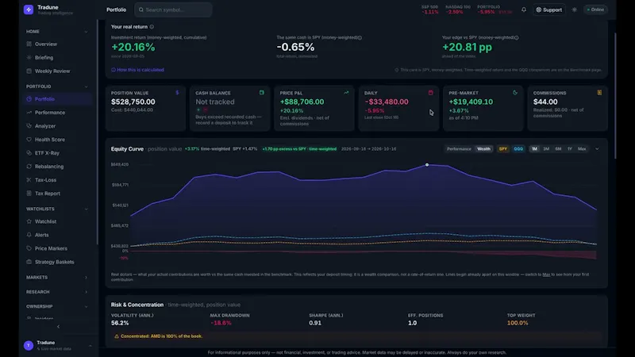635x357 pixels.
Task: Click info icon beside SPY money-weighted label
Action: pyautogui.click(x=360, y=37)
